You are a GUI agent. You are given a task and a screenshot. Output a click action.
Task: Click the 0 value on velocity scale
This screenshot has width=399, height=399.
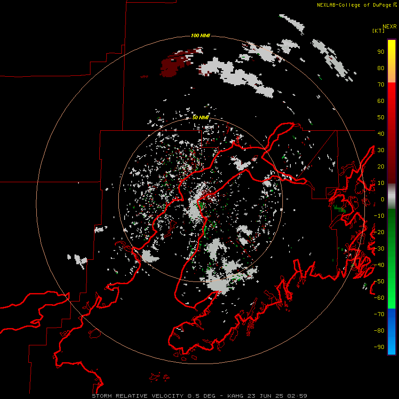coord(383,199)
